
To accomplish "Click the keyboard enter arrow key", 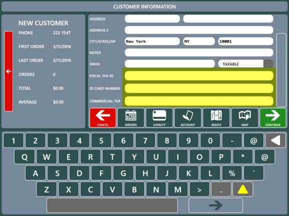I will click(x=216, y=205).
